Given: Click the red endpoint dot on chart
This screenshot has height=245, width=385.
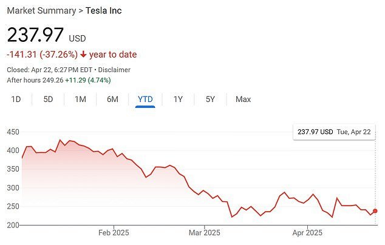Looking at the screenshot, I should (x=375, y=211).
